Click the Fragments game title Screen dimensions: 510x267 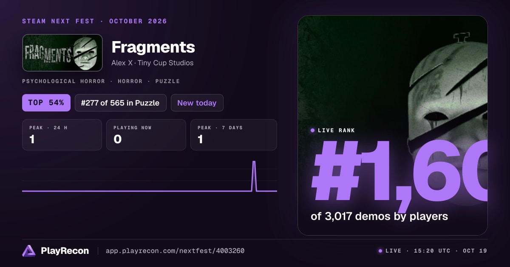pos(153,47)
